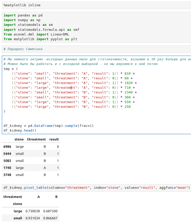Image resolution: width=191 pixels, height=224 pixels.
Task: Click the df_kidney.head() line
Action: click(x=20, y=131)
